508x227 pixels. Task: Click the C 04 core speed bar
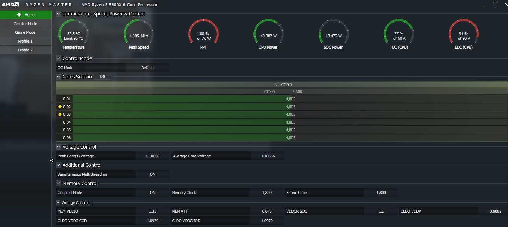(290, 122)
